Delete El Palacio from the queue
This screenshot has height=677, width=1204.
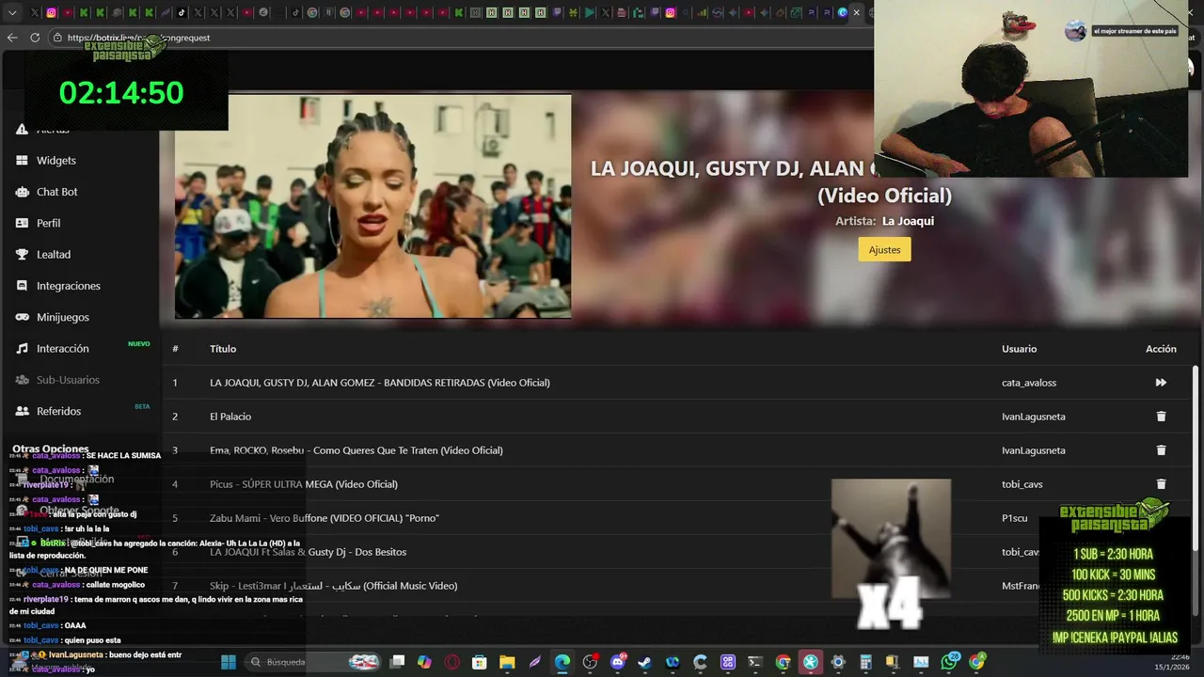1161,417
